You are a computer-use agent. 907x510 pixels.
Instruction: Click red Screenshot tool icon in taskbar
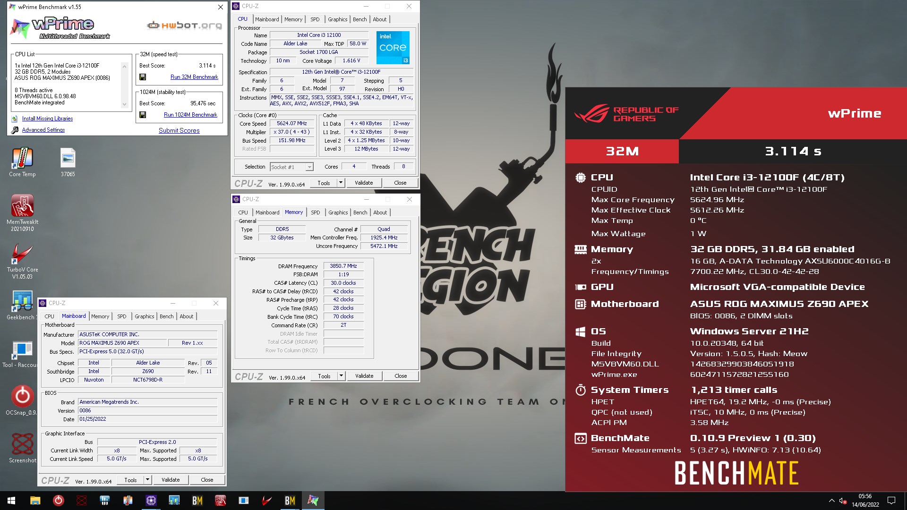(x=82, y=501)
